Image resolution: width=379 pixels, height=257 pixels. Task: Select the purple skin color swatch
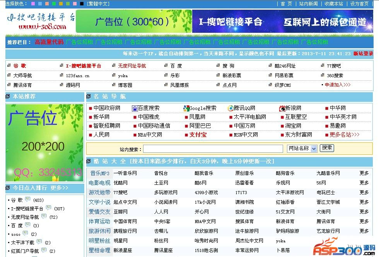coord(33,3)
